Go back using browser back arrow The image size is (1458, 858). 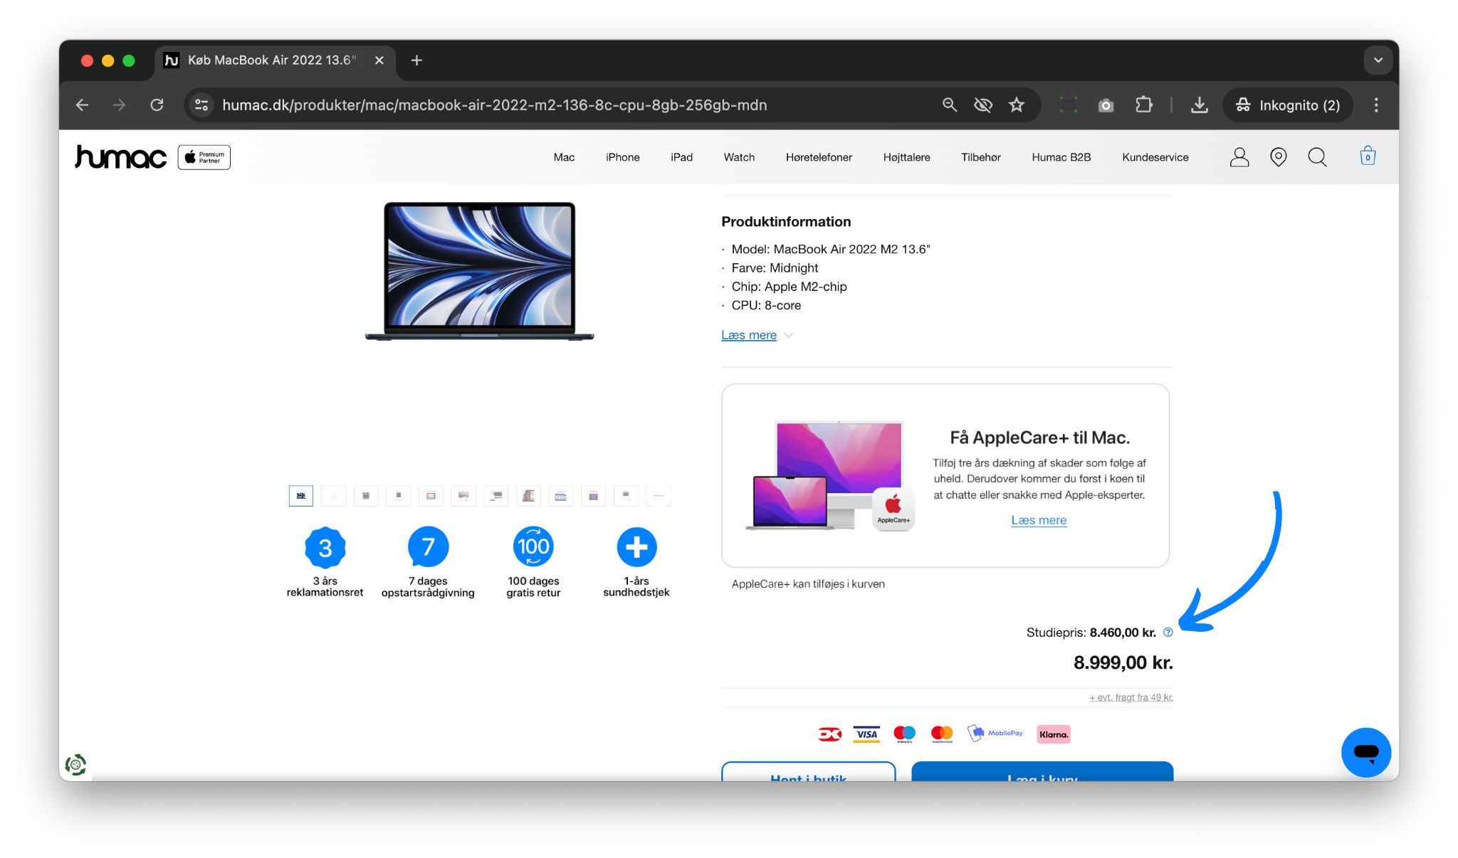pos(83,105)
